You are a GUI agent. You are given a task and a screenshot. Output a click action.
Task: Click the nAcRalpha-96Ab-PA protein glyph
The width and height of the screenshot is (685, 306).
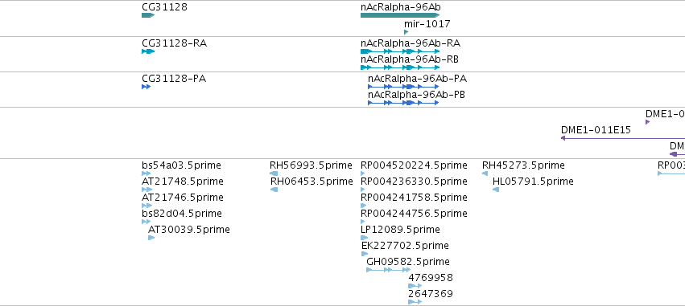403,87
